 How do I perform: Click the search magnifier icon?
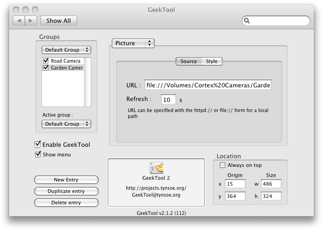tap(247, 21)
